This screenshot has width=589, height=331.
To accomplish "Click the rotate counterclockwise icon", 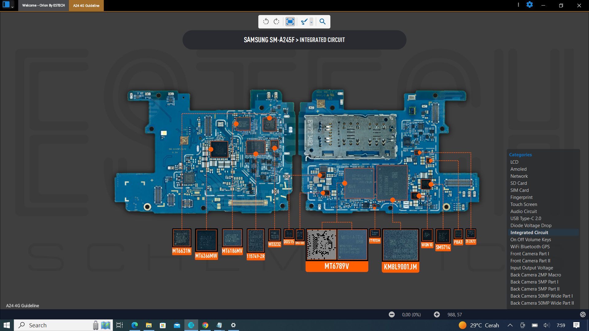I will pyautogui.click(x=266, y=21).
